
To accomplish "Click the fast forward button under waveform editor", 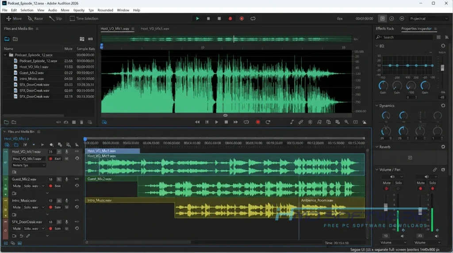I will click(x=236, y=122).
